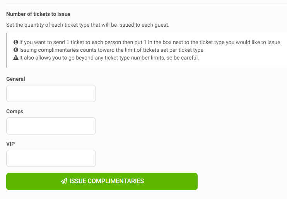Click the Comps field label
Image resolution: width=287 pixels, height=199 pixels.
(15, 111)
